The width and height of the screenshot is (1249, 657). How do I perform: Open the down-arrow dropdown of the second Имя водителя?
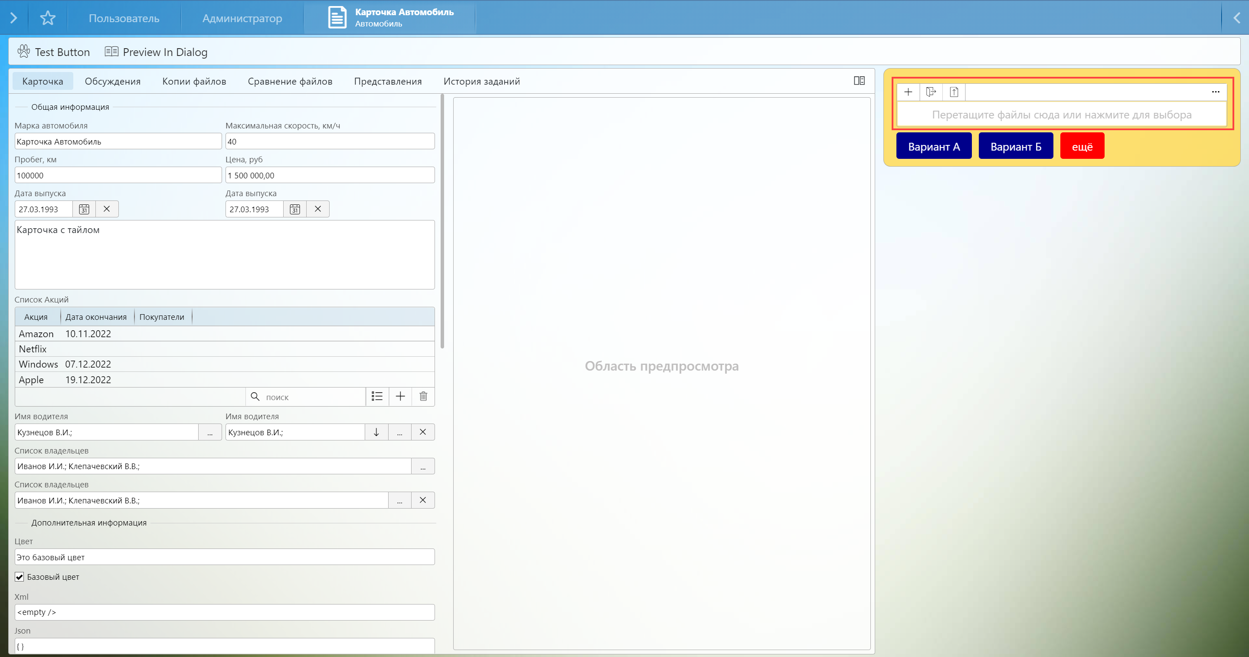[376, 432]
